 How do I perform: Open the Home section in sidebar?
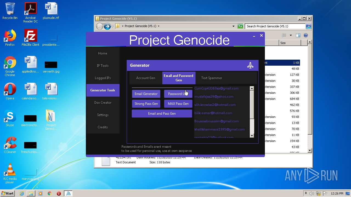coord(103,53)
